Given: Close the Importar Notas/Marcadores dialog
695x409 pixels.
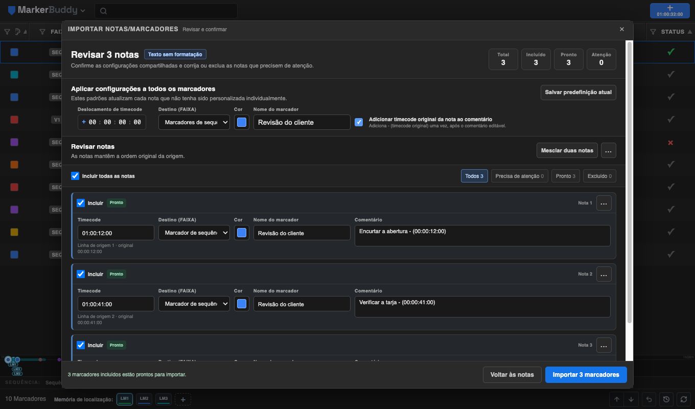Looking at the screenshot, I should tap(622, 29).
